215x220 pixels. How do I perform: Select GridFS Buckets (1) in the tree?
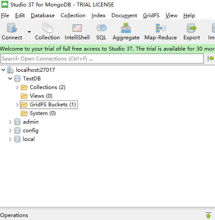53,105
